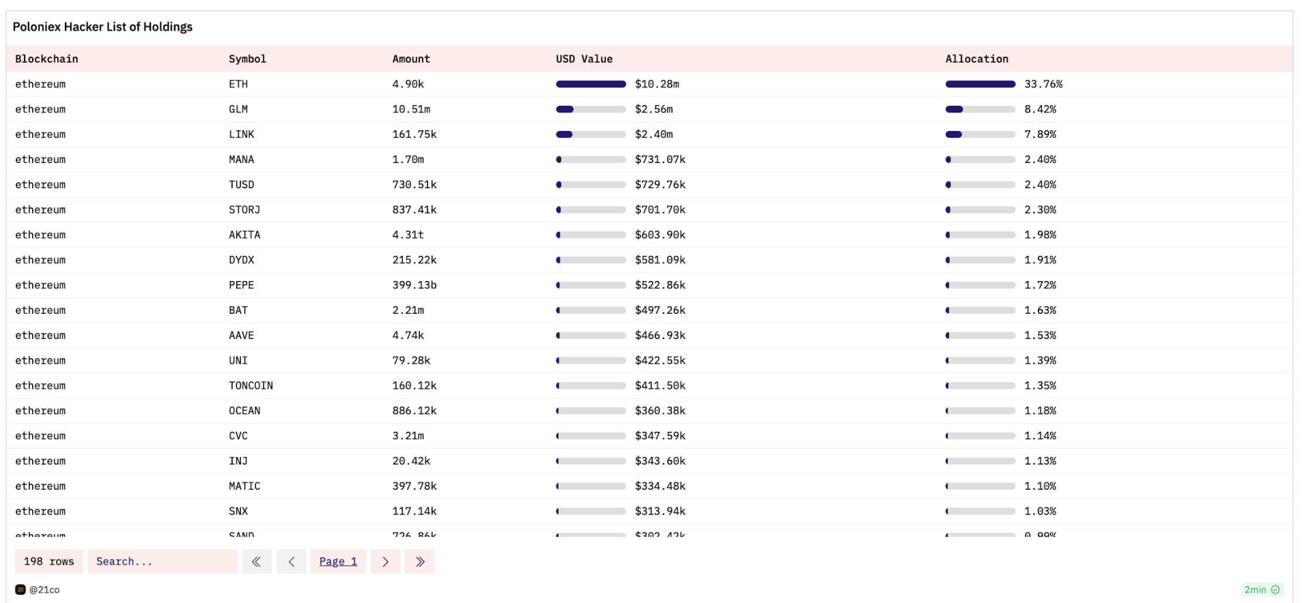Viewport: 1311px width, 603px height.
Task: Select the MANA symbol cell
Action: coord(241,160)
